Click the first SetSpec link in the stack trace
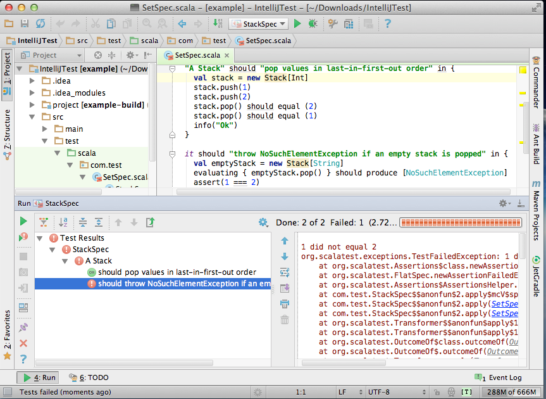The height and width of the screenshot is (399, 546). point(505,304)
